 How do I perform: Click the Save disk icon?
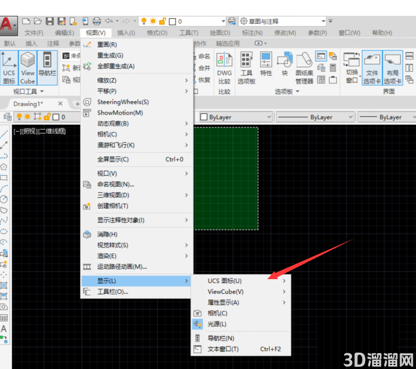point(50,21)
